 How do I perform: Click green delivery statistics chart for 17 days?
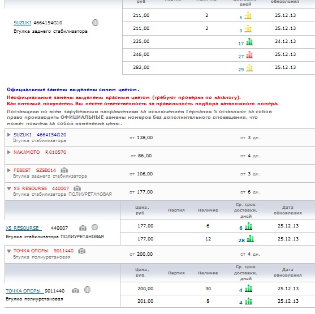[x=249, y=42]
